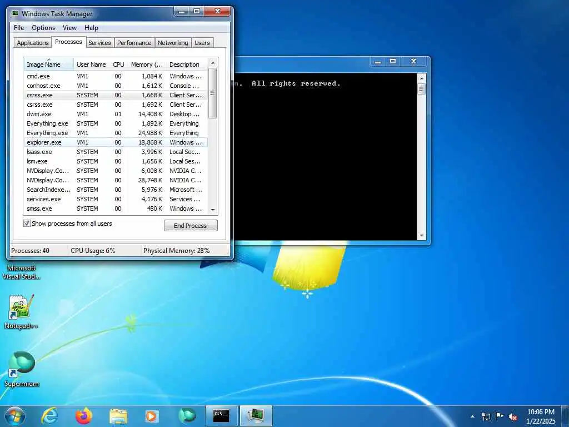
Task: Switch to the Networking tab
Action: tap(173, 43)
